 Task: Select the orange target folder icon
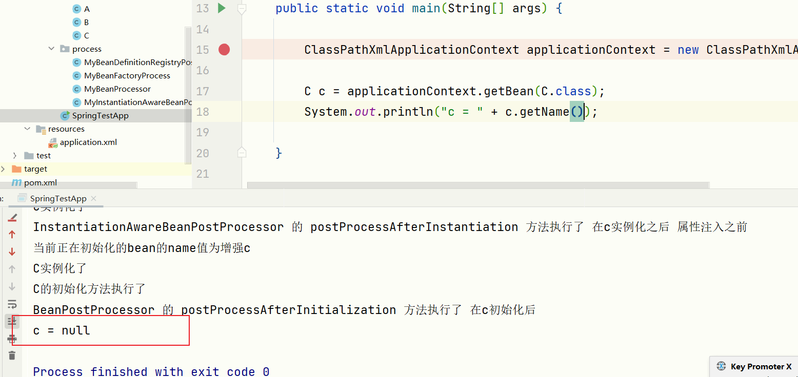tap(16, 169)
